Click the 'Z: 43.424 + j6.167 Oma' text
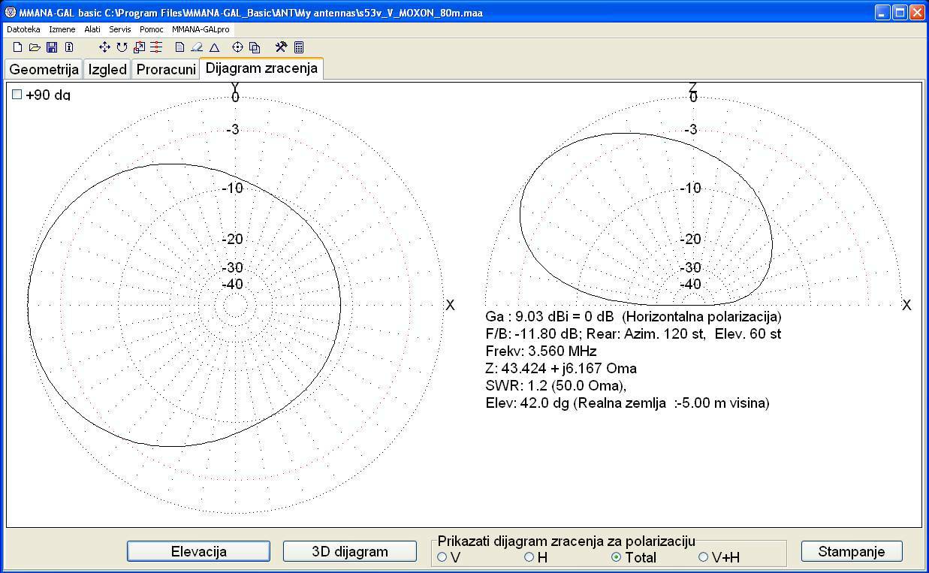 coord(561,369)
